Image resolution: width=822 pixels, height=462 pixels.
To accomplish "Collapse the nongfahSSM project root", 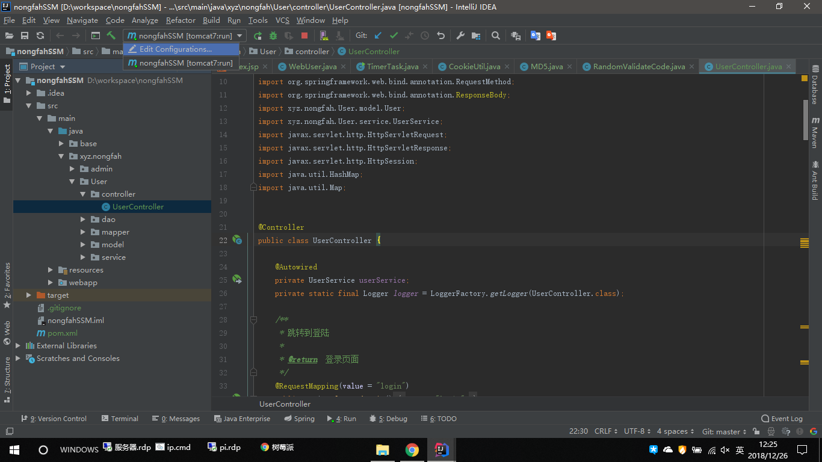I will click(x=18, y=80).
